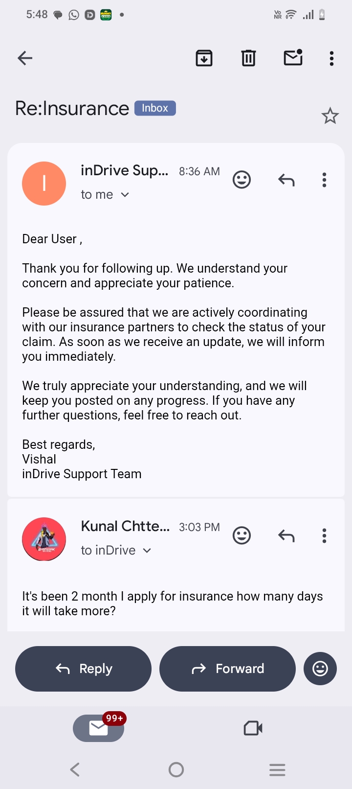This screenshot has height=789, width=352.
Task: Reply to inDrive Support's message with arrow icon
Action: [286, 180]
